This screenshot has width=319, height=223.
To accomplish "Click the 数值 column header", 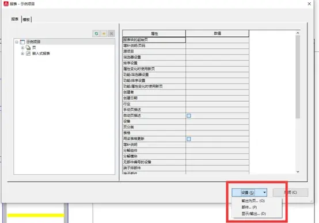I will (217, 33).
